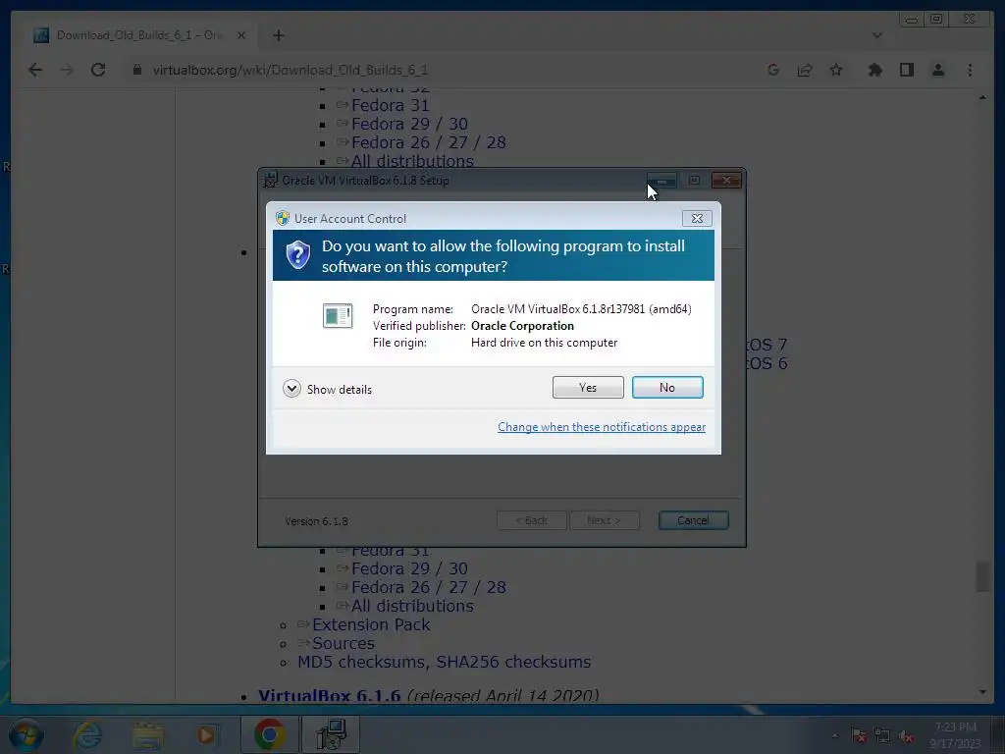Viewport: 1005px width, 754px height.
Task: Open the Windows Start button
Action: click(26, 734)
